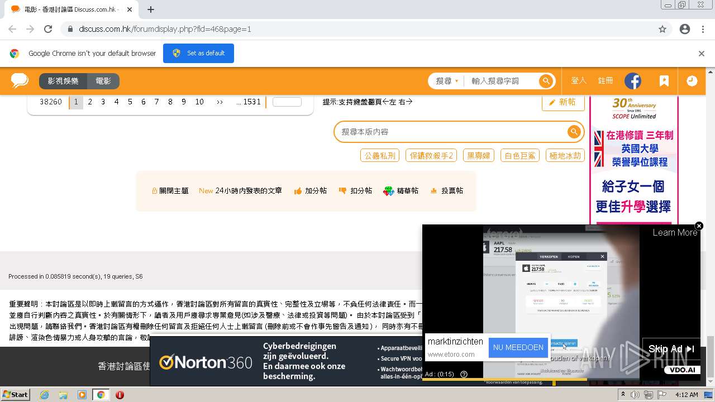Screen dimensions: 715x402
Task: Open the Start menu
Action: click(15, 395)
